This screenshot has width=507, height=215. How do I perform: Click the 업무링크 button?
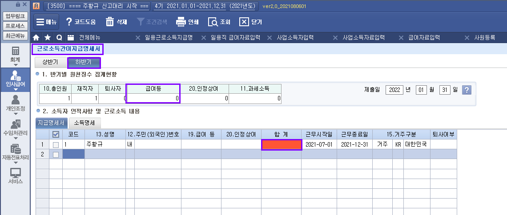[15, 16]
